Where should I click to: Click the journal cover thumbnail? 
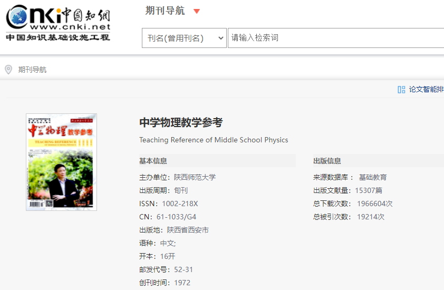pyautogui.click(x=62, y=162)
